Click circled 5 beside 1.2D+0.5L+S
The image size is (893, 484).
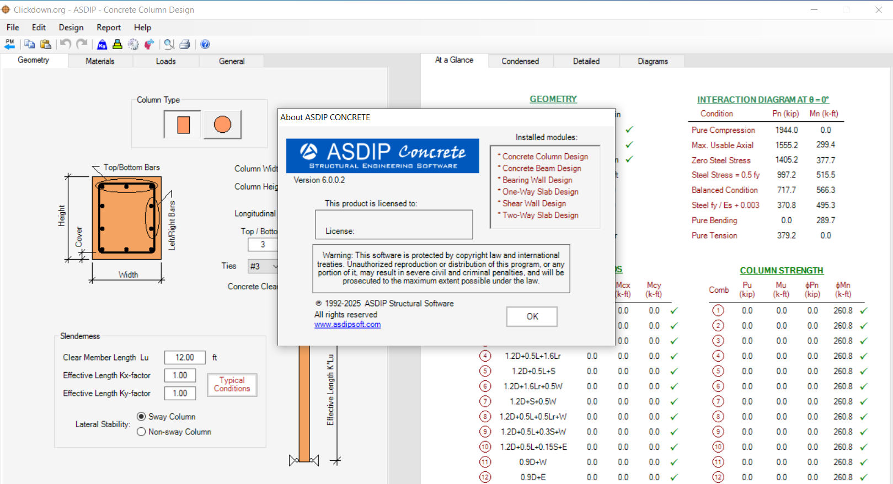click(x=485, y=371)
